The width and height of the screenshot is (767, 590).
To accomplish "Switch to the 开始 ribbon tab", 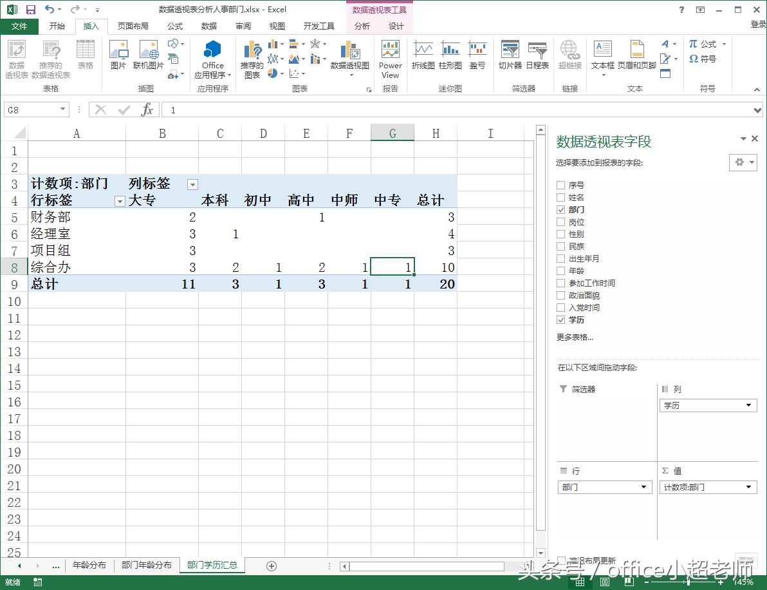I will [x=57, y=26].
